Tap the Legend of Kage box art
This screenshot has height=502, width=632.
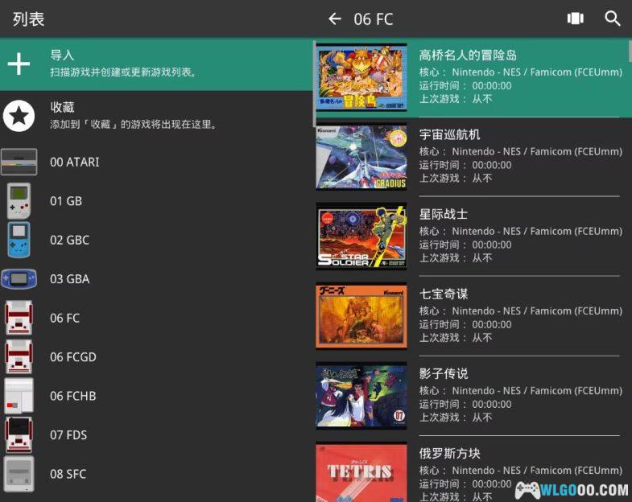[x=361, y=396]
